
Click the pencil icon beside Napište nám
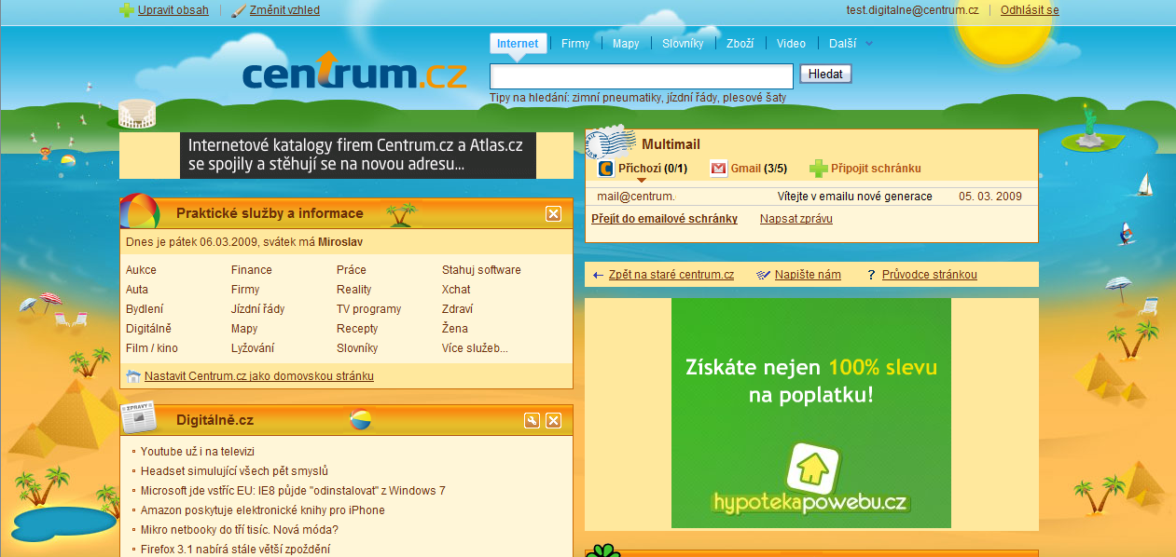[764, 275]
